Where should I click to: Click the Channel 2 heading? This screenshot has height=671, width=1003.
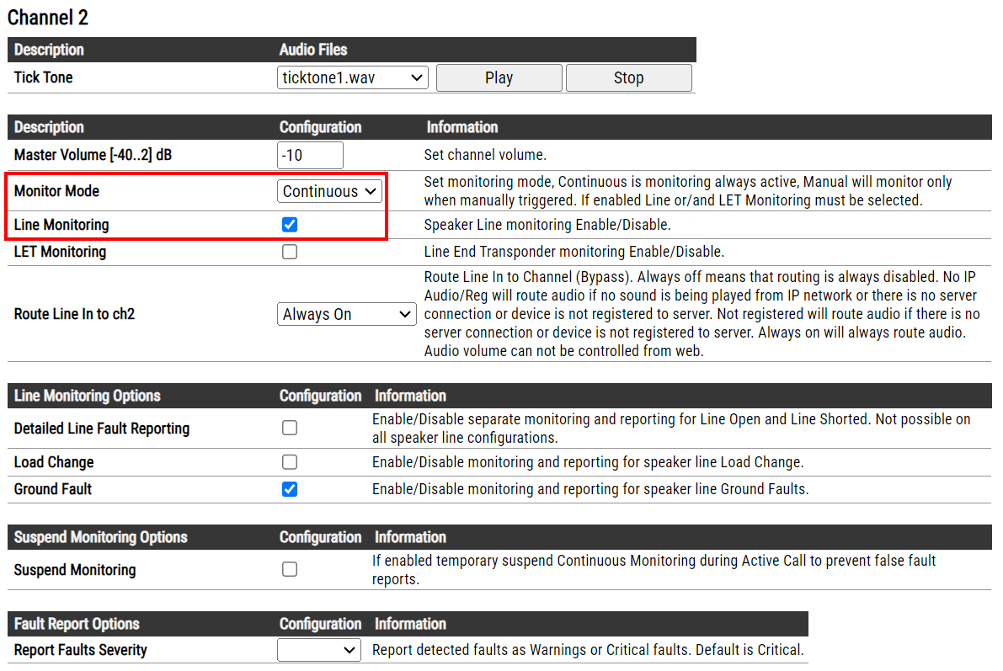point(48,18)
